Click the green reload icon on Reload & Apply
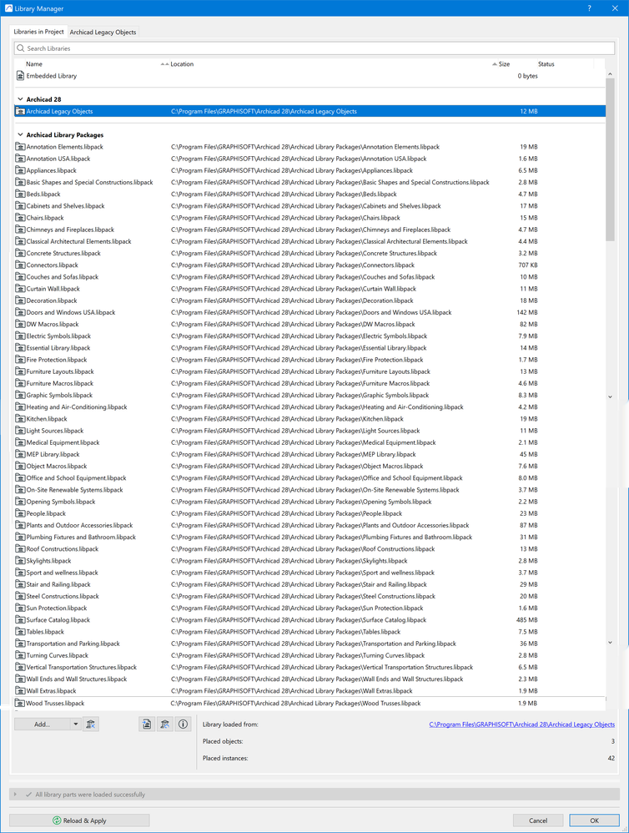The image size is (629, 833). coord(57,820)
